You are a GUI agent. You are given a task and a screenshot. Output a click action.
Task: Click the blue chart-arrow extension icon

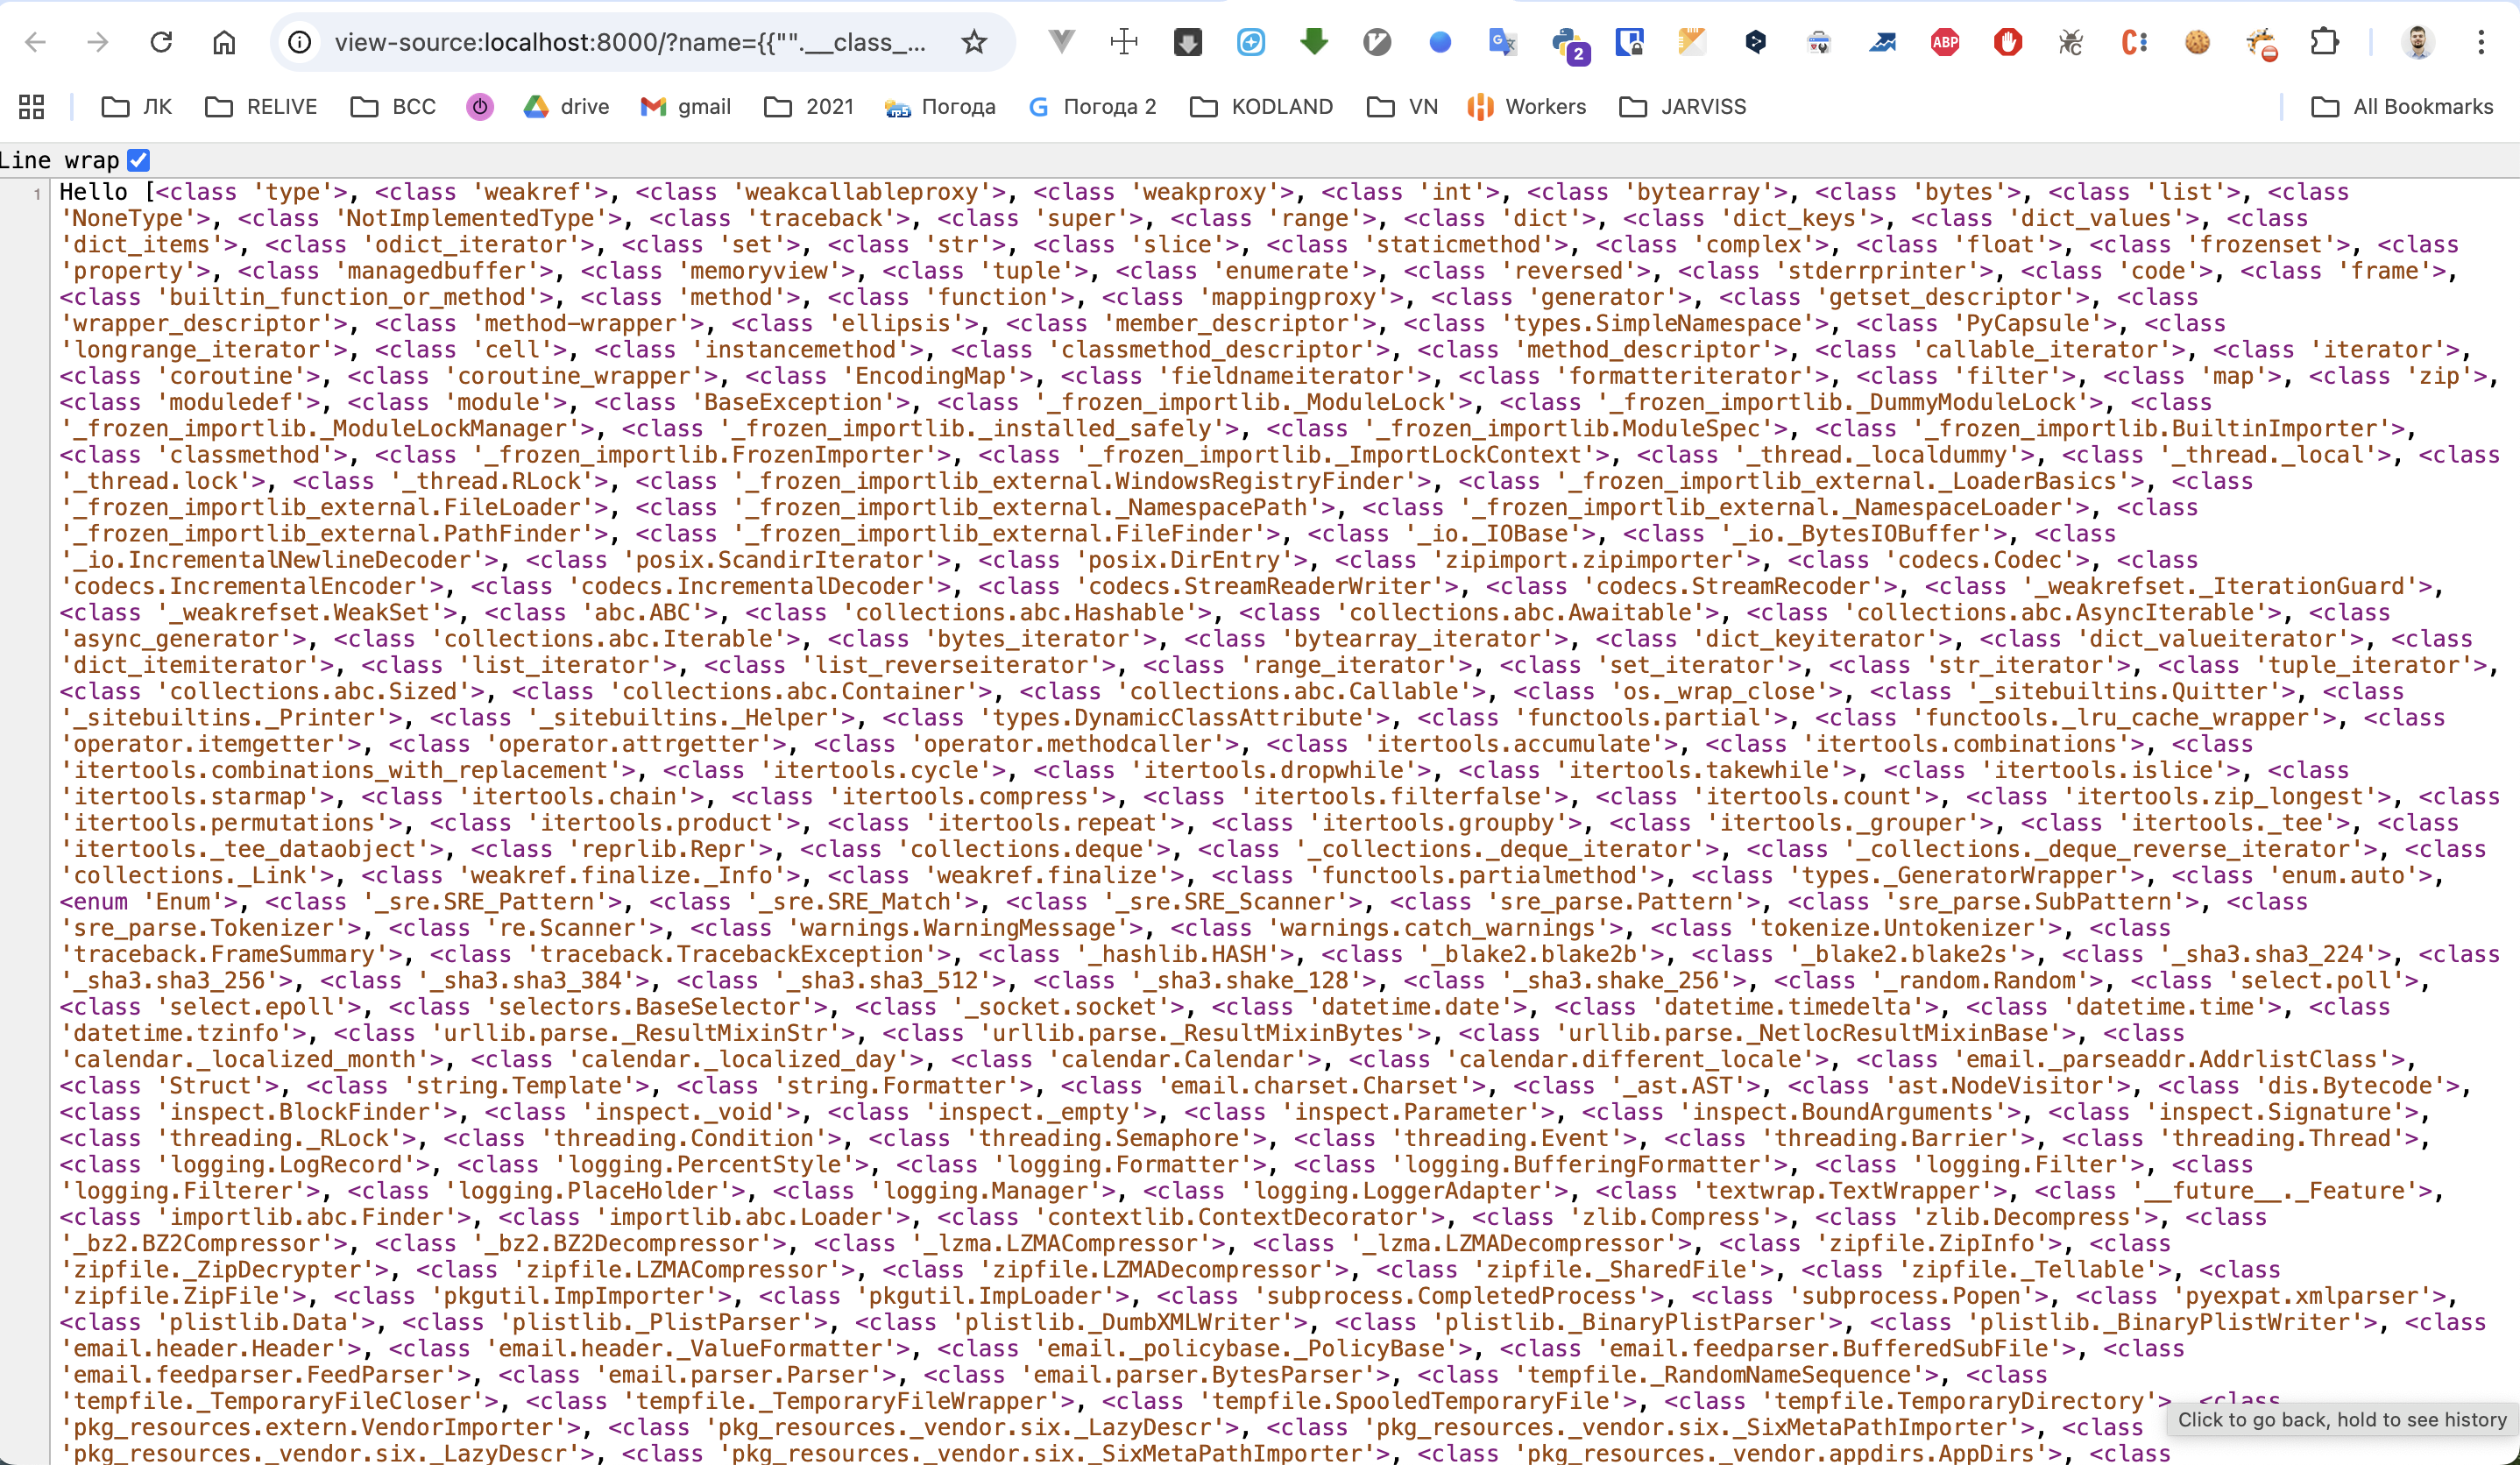[x=1882, y=42]
